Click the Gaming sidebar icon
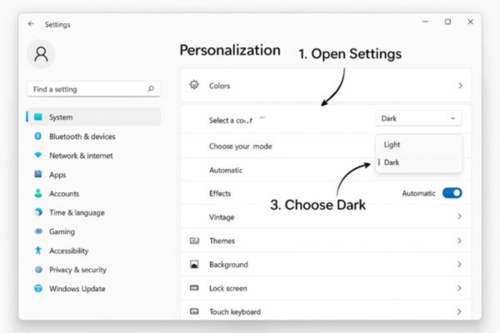The width and height of the screenshot is (500, 333). tap(38, 232)
